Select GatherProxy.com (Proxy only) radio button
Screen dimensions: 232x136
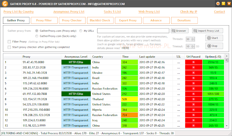click(x=37, y=31)
